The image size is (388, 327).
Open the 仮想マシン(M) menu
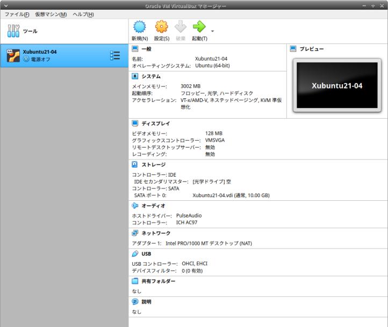tap(51, 14)
